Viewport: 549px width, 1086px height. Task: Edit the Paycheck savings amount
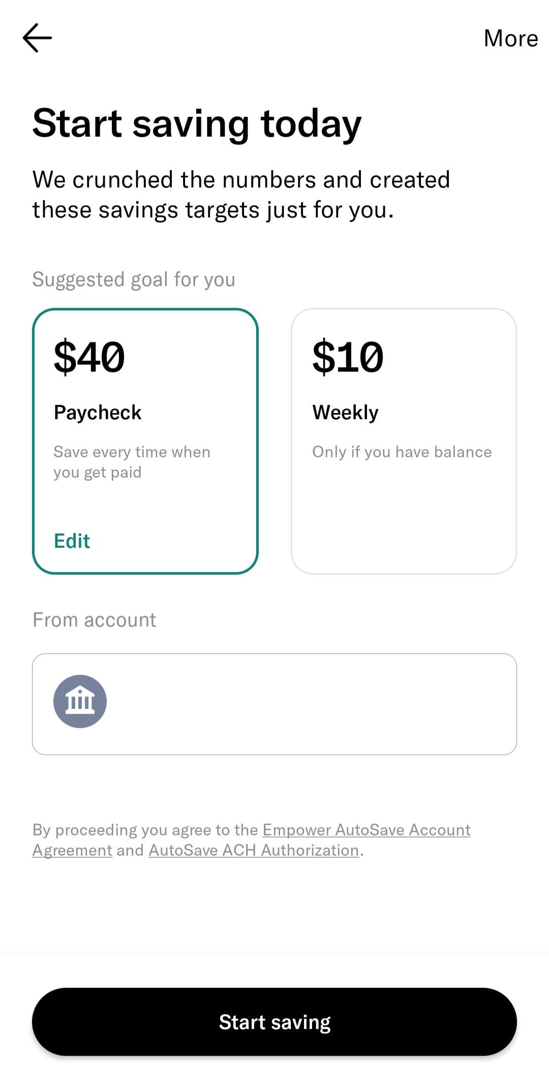click(72, 541)
